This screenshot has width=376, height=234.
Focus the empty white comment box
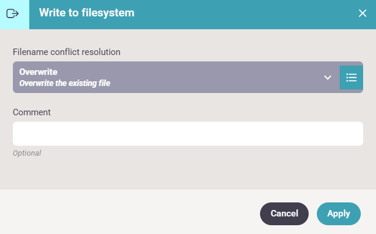pyautogui.click(x=188, y=133)
